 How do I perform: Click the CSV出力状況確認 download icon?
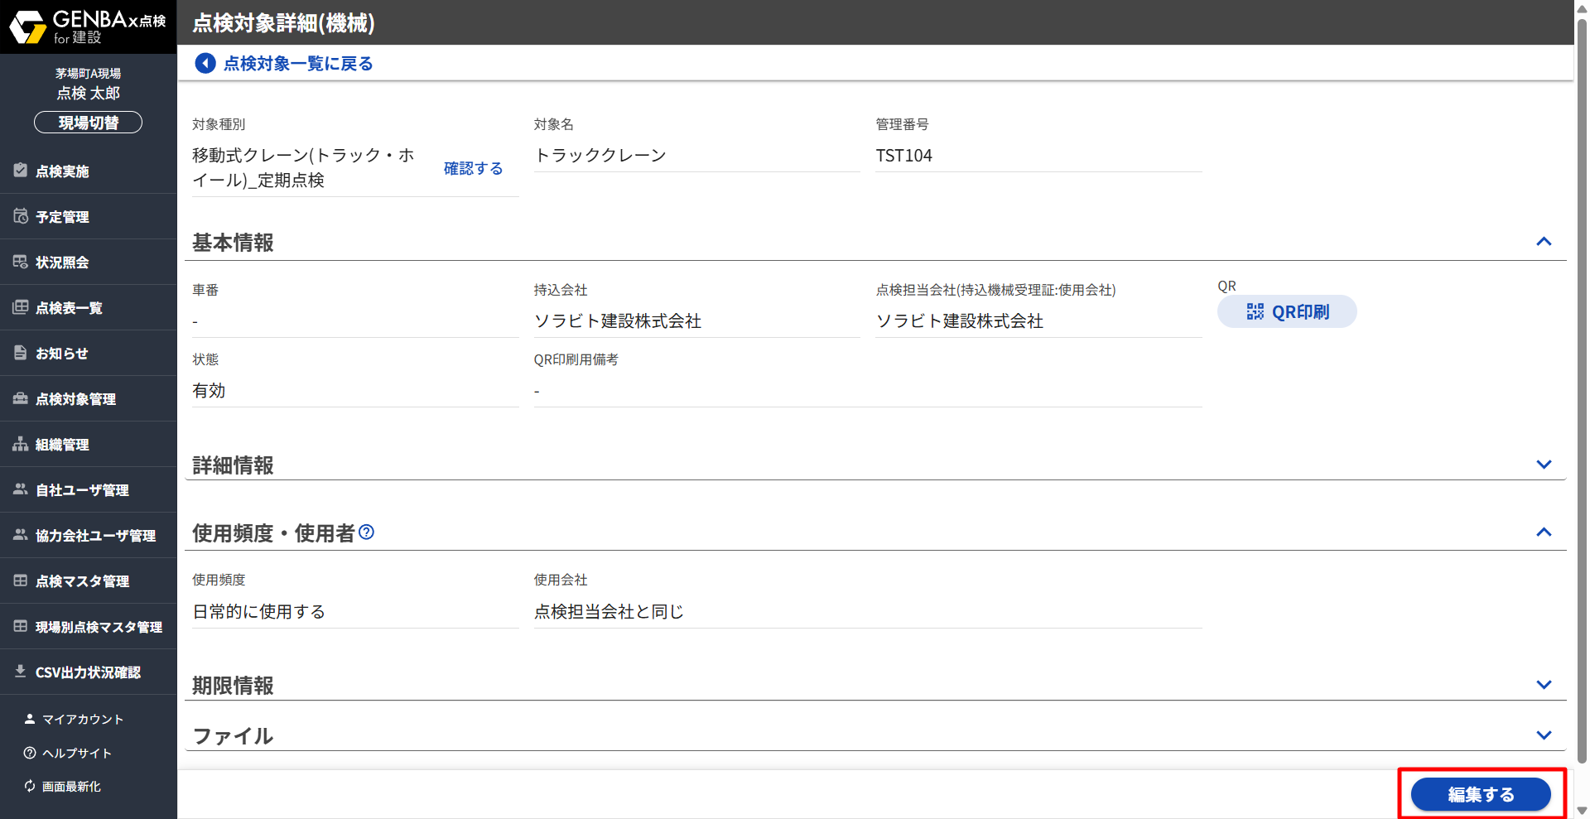coord(21,672)
